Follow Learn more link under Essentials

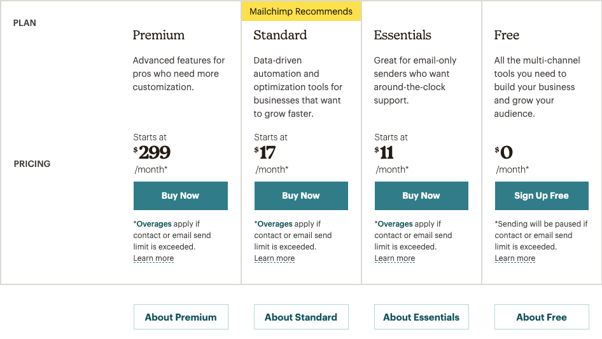[x=395, y=258]
